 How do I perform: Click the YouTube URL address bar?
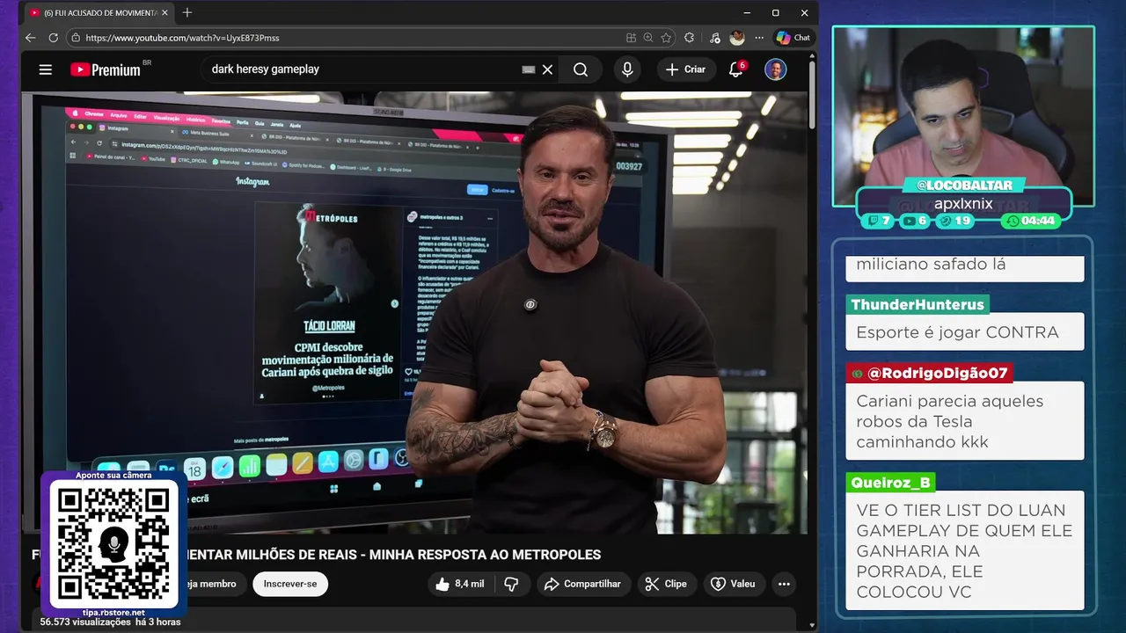pos(343,38)
